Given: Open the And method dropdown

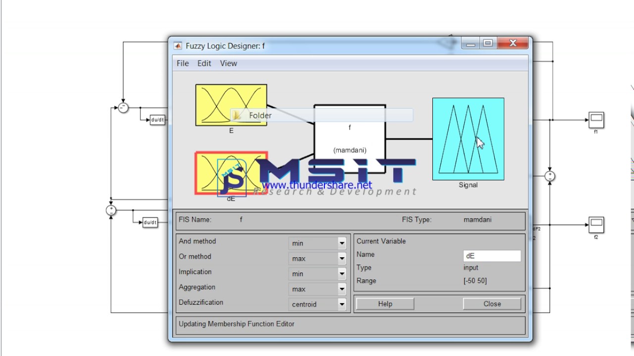Looking at the screenshot, I should [x=317, y=243].
